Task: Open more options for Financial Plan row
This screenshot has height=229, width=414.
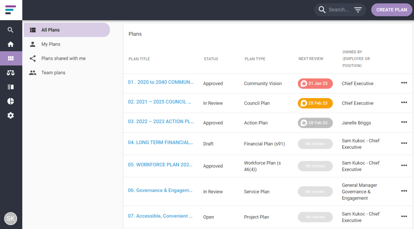Action: (x=404, y=143)
